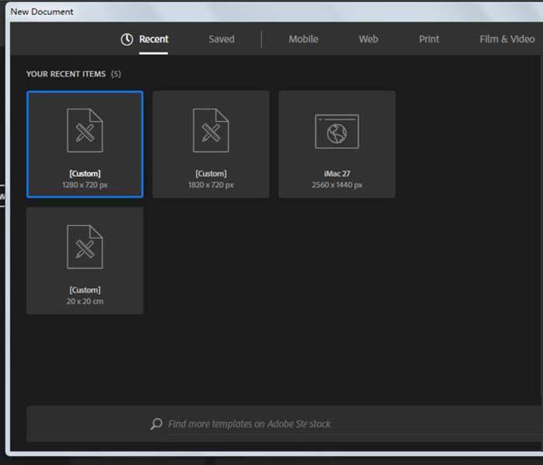
Task: Click the Adobe Stock search magnifier icon
Action: 156,424
